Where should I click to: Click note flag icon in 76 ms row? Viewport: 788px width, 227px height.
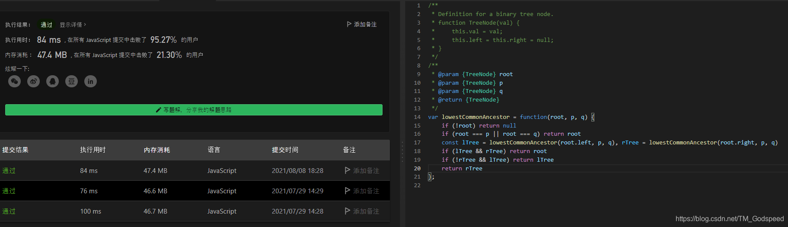348,191
